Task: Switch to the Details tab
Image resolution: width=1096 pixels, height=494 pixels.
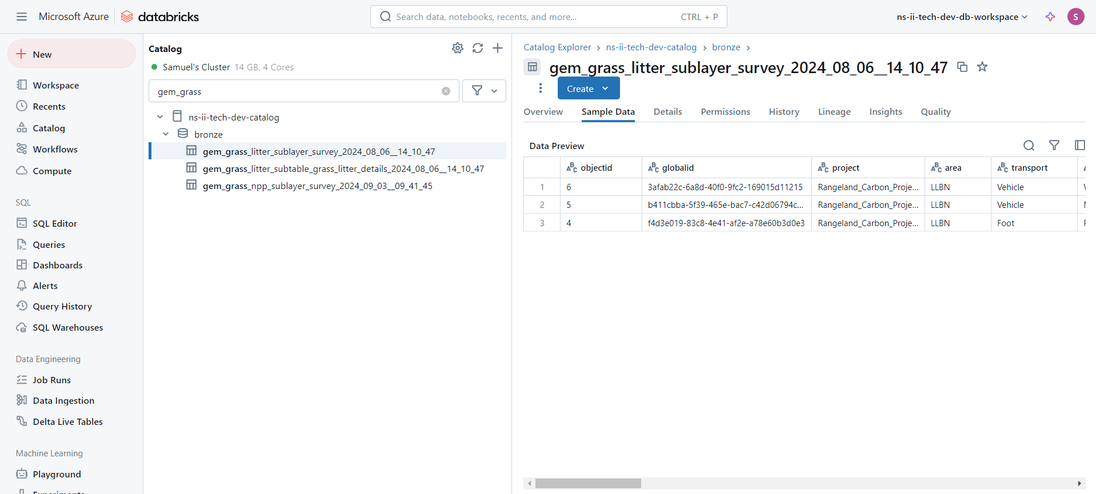Action: point(667,112)
